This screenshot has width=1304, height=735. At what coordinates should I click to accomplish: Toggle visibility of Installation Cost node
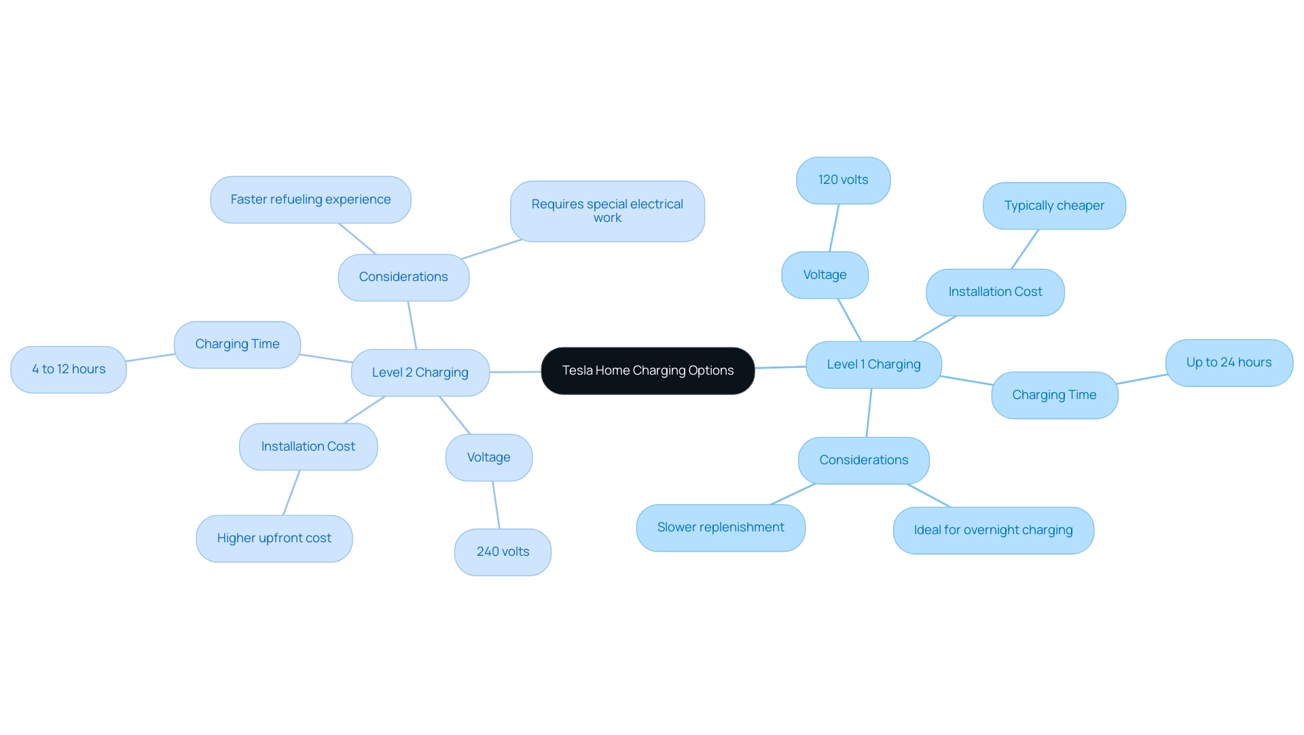[x=308, y=445]
